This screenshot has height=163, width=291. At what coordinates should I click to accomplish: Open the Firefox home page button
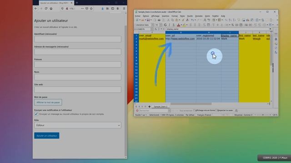[51, 9]
